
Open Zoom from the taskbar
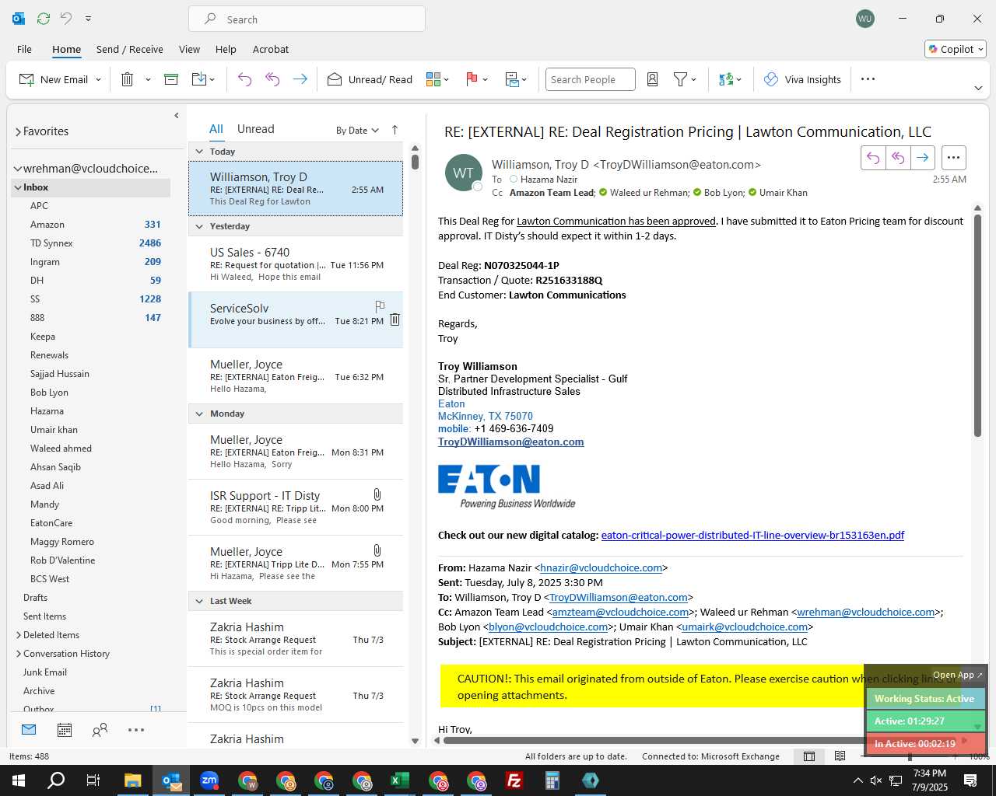click(x=209, y=780)
